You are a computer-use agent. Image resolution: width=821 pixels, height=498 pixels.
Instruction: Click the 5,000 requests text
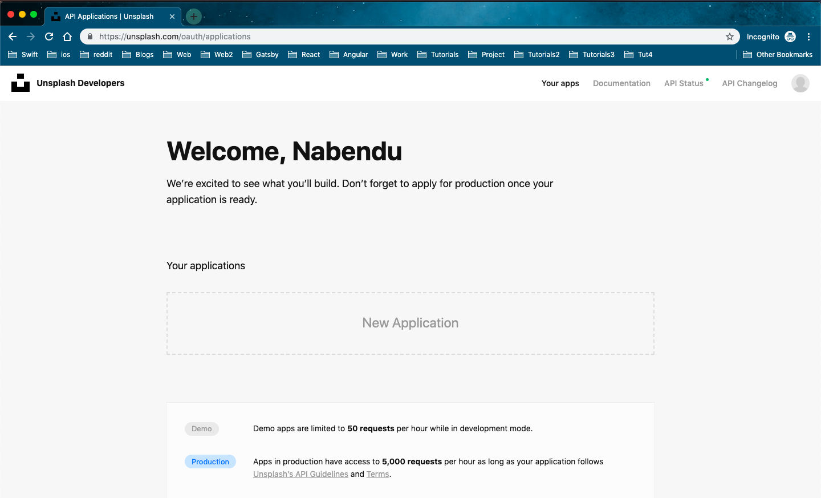tap(412, 461)
